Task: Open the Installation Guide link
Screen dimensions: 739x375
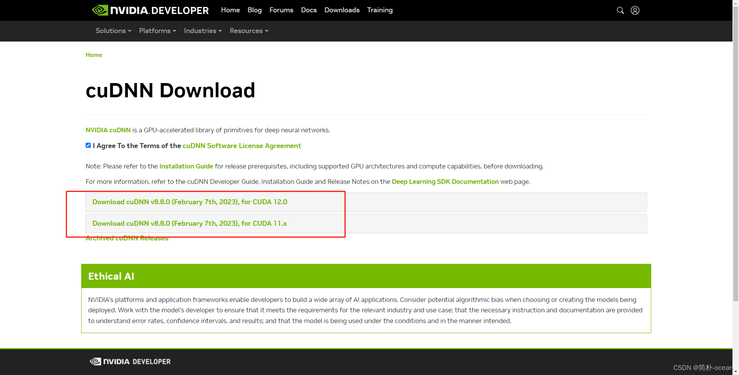Action: pos(186,166)
